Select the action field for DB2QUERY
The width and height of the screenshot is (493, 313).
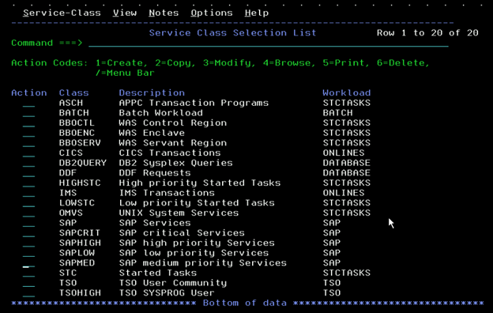tap(28, 163)
